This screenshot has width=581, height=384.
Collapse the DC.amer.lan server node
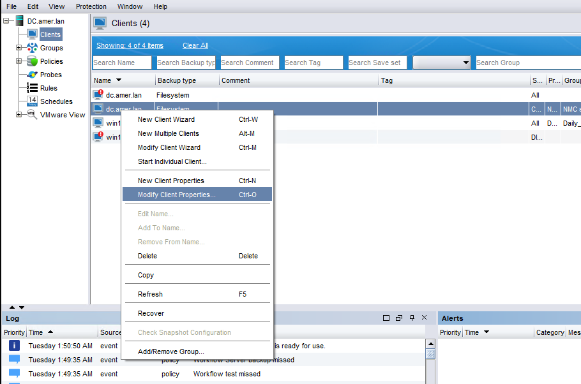(x=5, y=20)
